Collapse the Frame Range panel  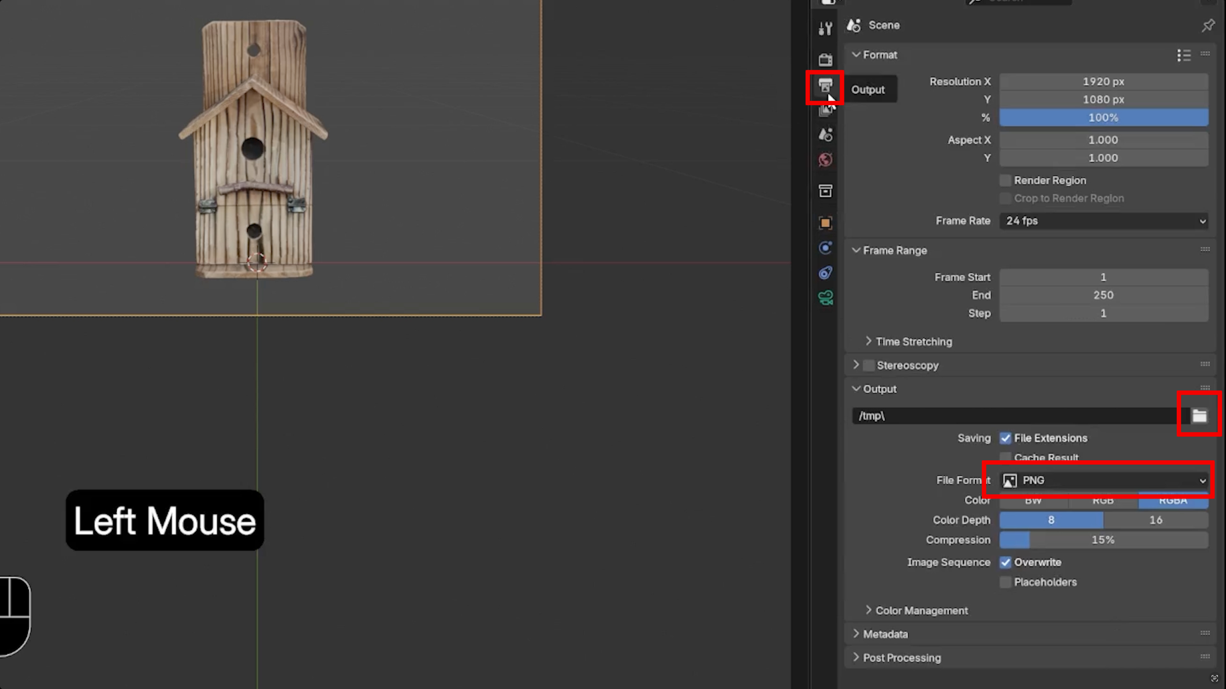point(890,250)
